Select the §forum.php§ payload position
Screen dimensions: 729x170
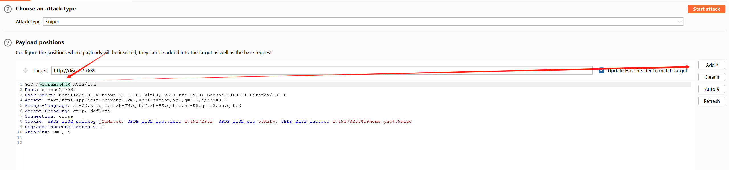[x=55, y=84]
